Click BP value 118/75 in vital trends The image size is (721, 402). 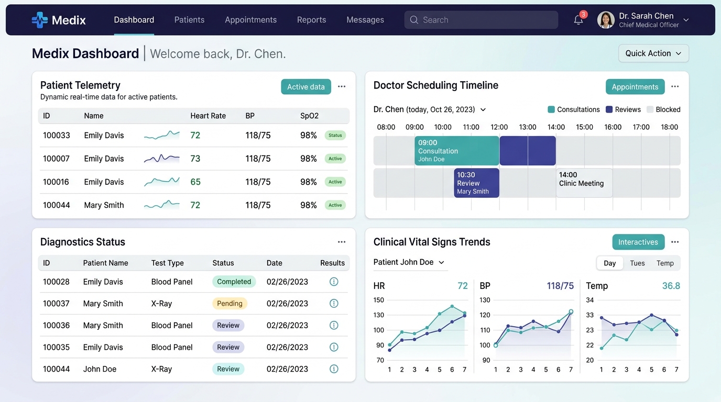click(561, 286)
